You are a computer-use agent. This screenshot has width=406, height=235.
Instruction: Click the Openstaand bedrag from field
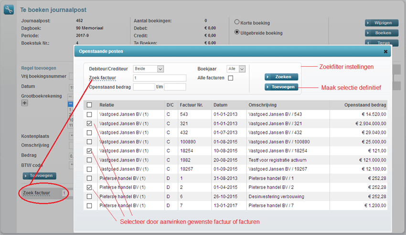coord(144,87)
